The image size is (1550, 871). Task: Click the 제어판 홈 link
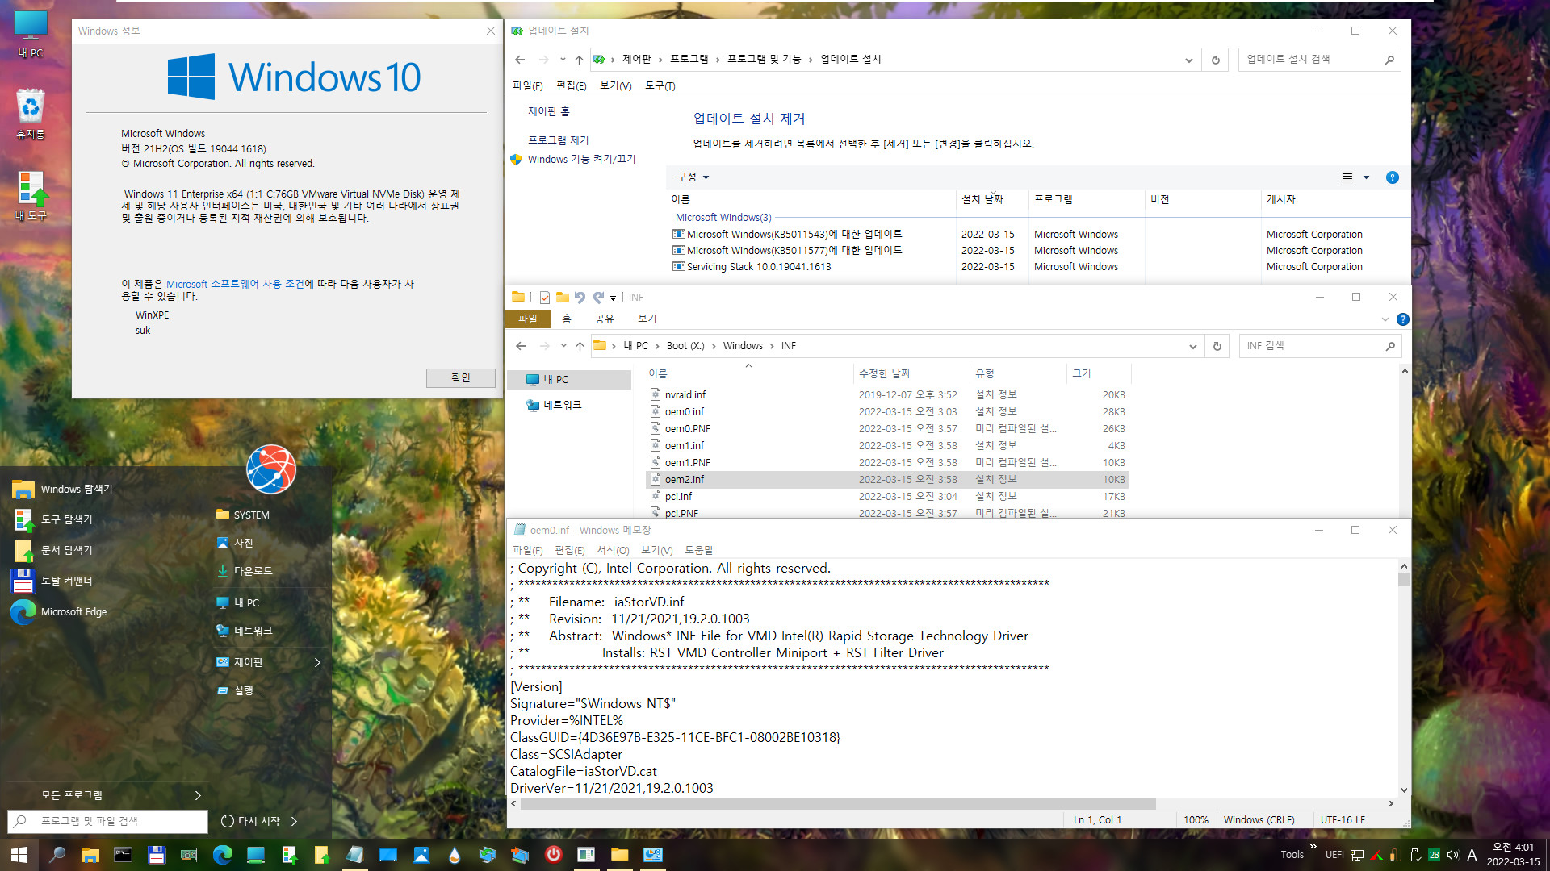pos(548,111)
